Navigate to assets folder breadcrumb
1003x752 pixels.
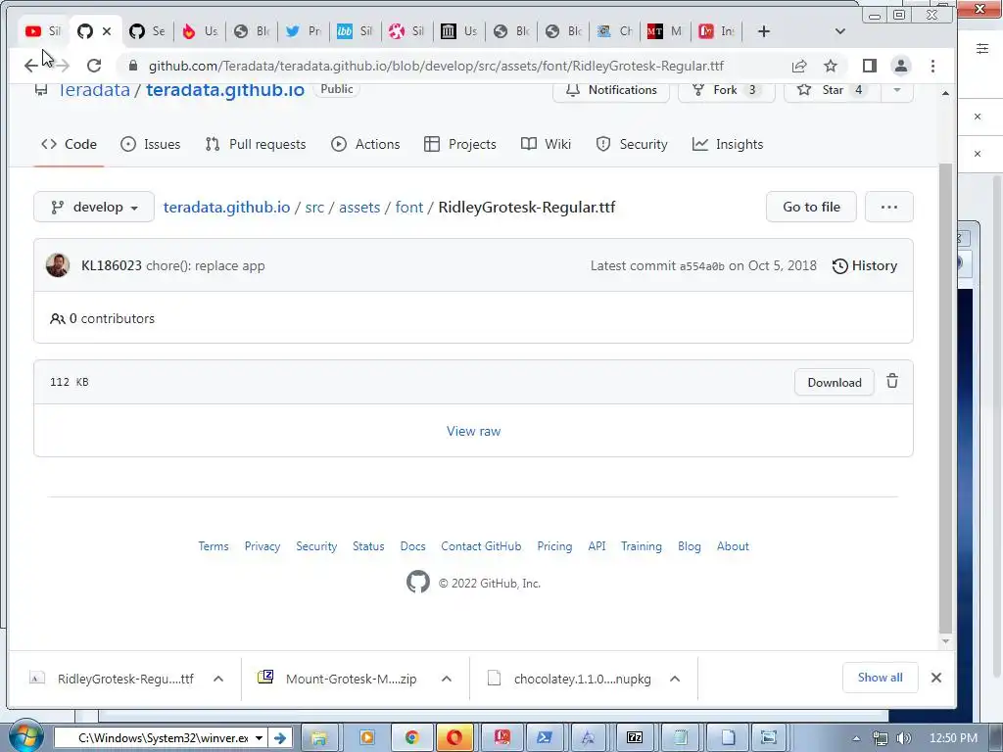pos(359,208)
